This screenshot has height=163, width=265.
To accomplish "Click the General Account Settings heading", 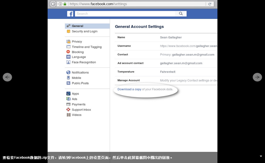I will tap(139, 26).
